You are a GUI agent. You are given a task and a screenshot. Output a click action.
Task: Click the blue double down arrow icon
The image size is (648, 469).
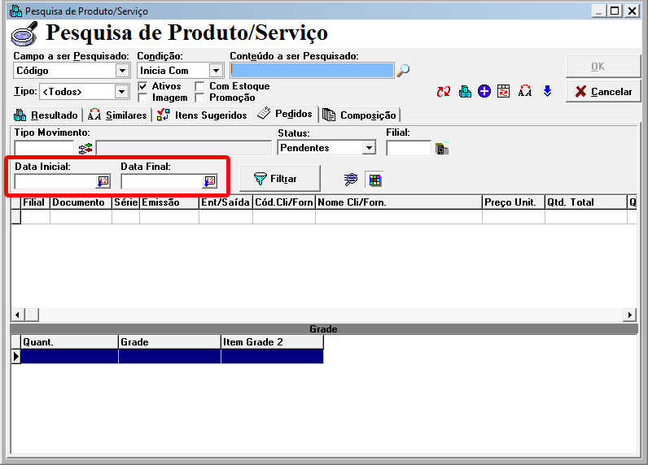(547, 92)
